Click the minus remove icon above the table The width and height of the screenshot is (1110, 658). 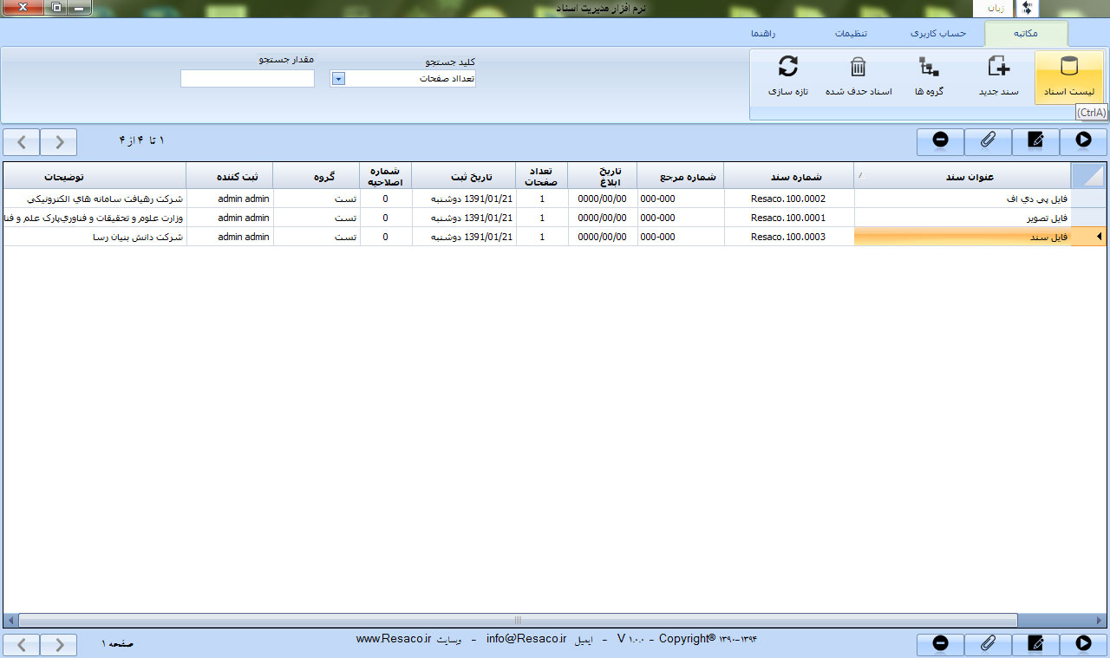tap(940, 141)
